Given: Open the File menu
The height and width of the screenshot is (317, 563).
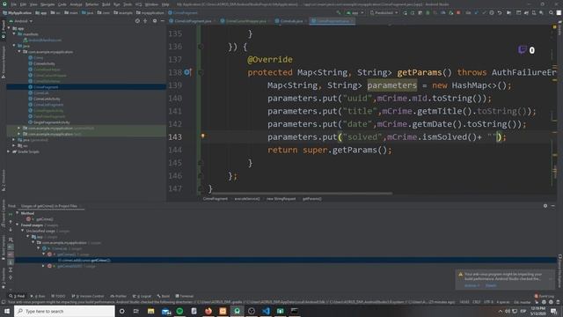Looking at the screenshot, I should pos(14,4).
